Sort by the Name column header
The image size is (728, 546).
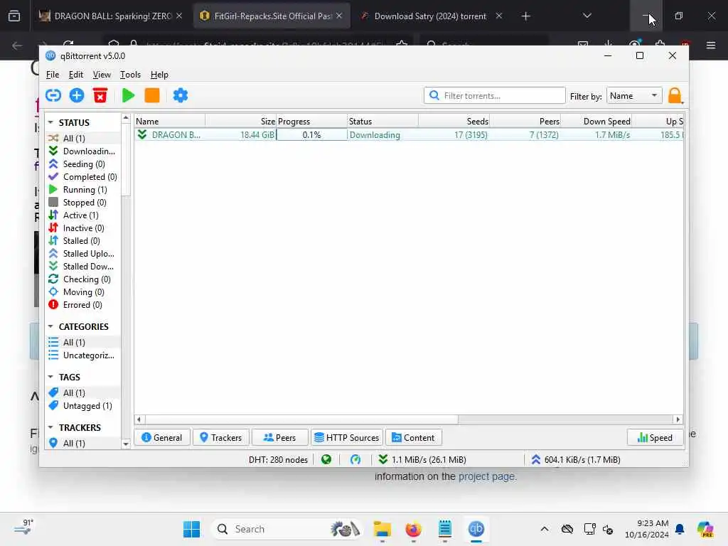pos(169,121)
